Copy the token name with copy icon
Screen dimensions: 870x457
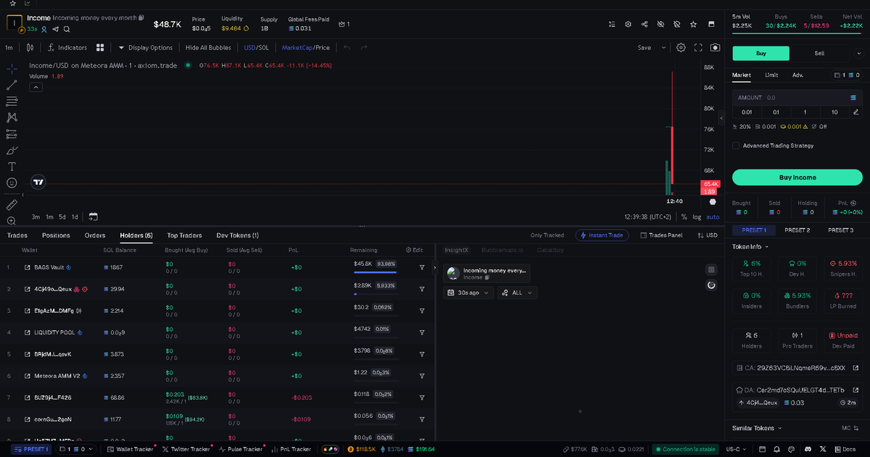pos(141,17)
